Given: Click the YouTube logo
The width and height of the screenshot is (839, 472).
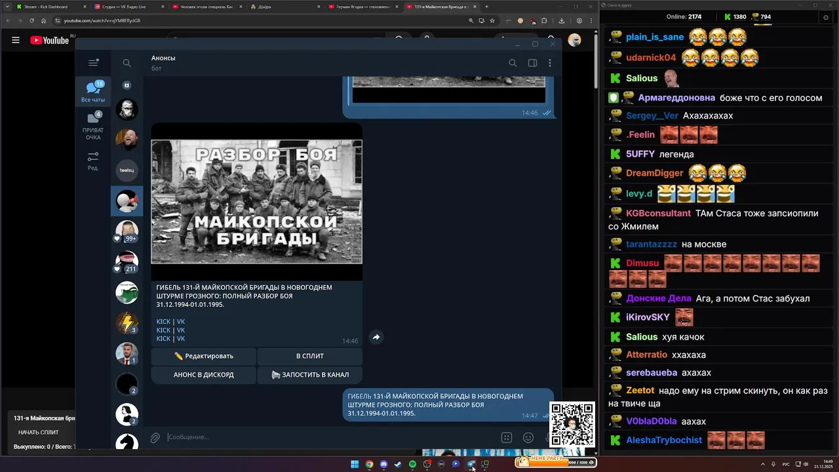Looking at the screenshot, I should (50, 40).
